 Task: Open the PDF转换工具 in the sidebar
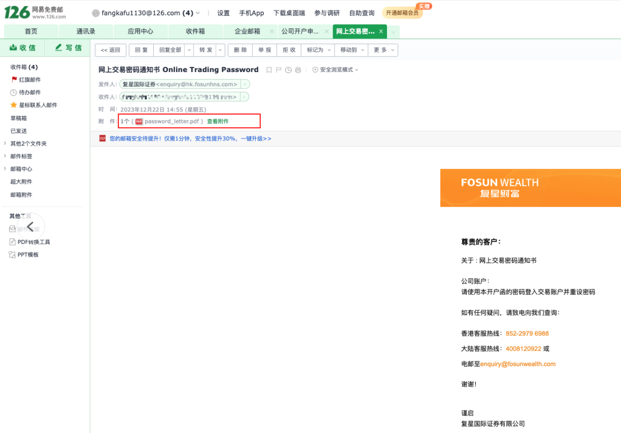(34, 242)
